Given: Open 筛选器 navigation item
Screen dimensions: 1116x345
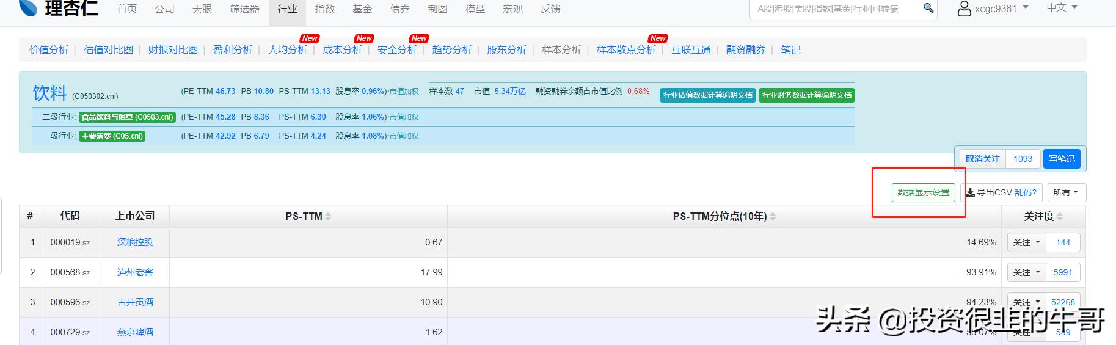Looking at the screenshot, I should click(x=244, y=9).
